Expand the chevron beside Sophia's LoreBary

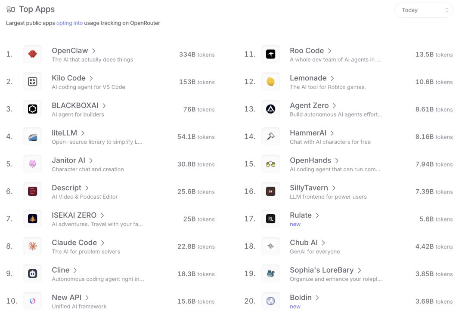click(360, 270)
